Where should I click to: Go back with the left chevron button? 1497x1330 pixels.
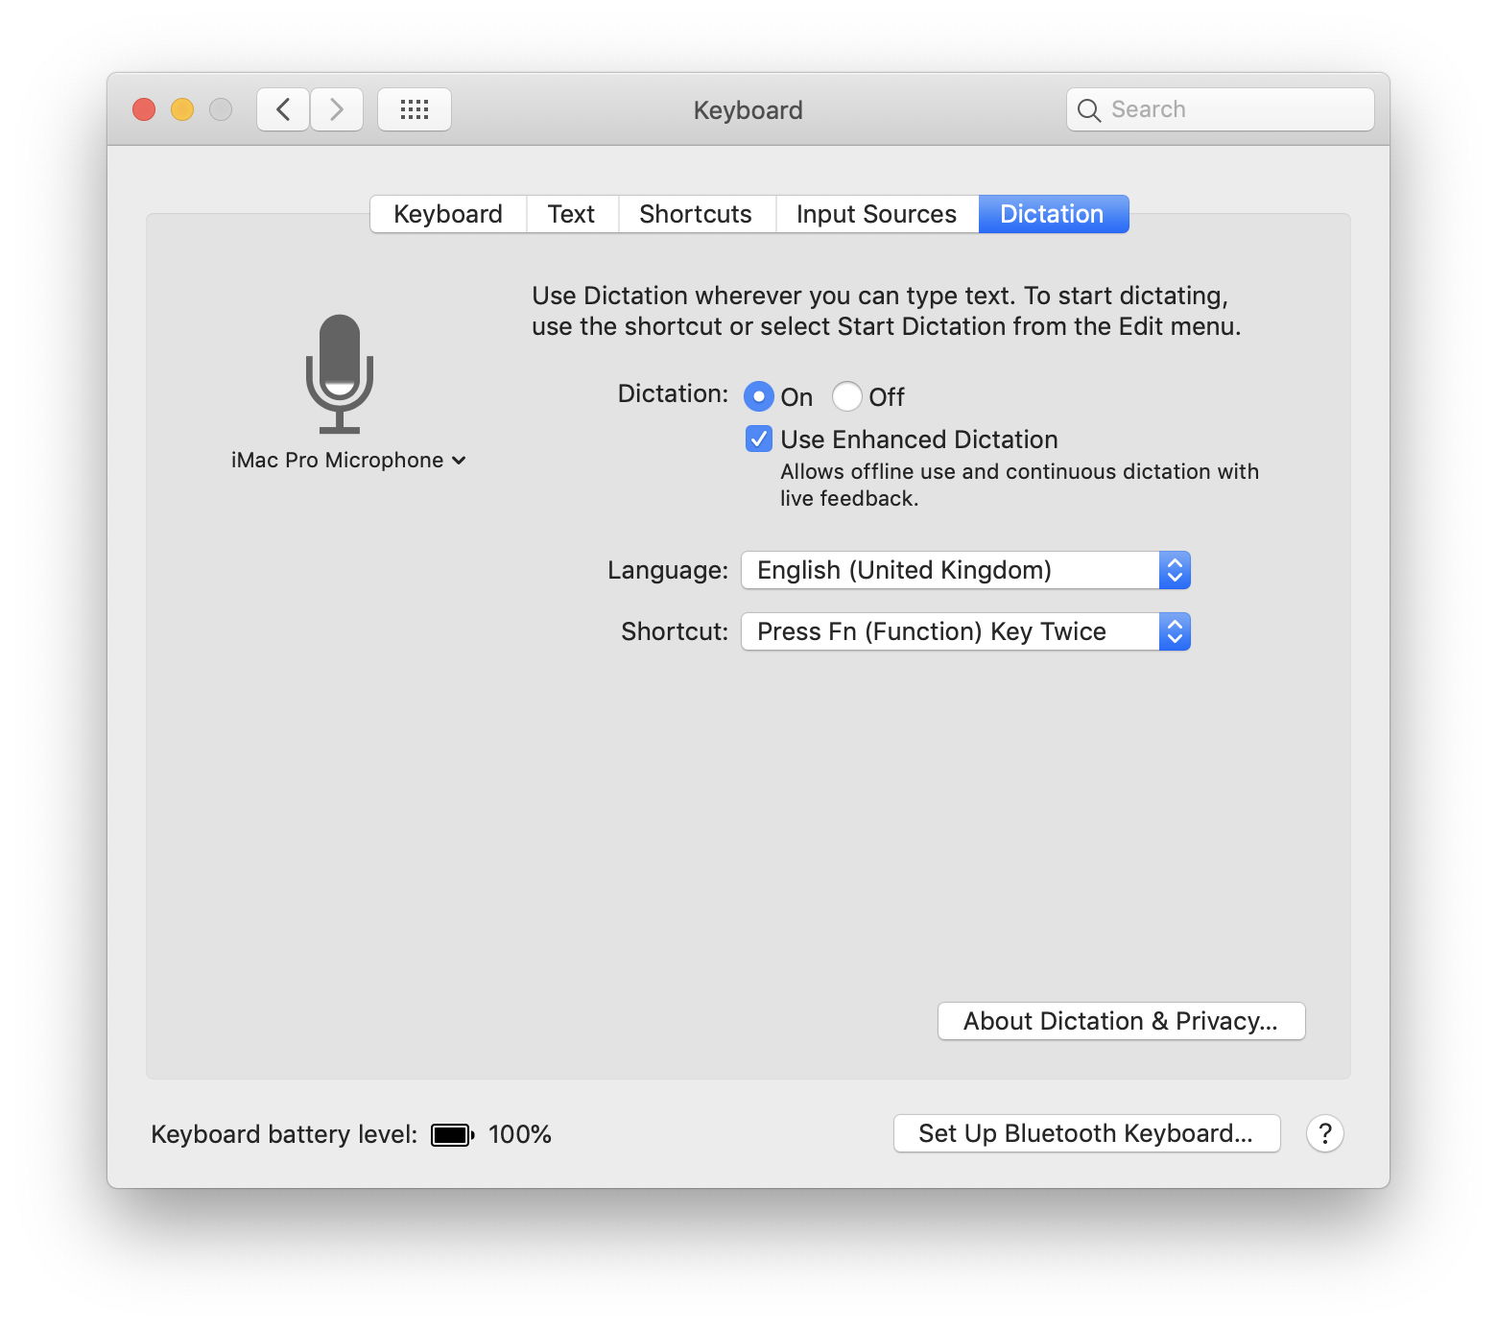(x=283, y=109)
